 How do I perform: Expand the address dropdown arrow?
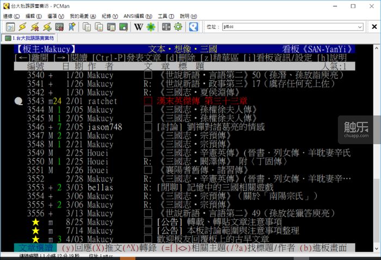(x=360, y=27)
